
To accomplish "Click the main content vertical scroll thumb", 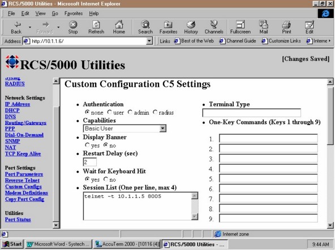I will [330, 116].
